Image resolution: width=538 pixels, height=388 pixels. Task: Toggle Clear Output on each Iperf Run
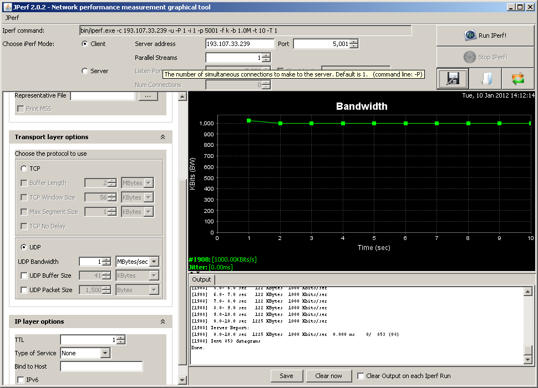pos(361,376)
